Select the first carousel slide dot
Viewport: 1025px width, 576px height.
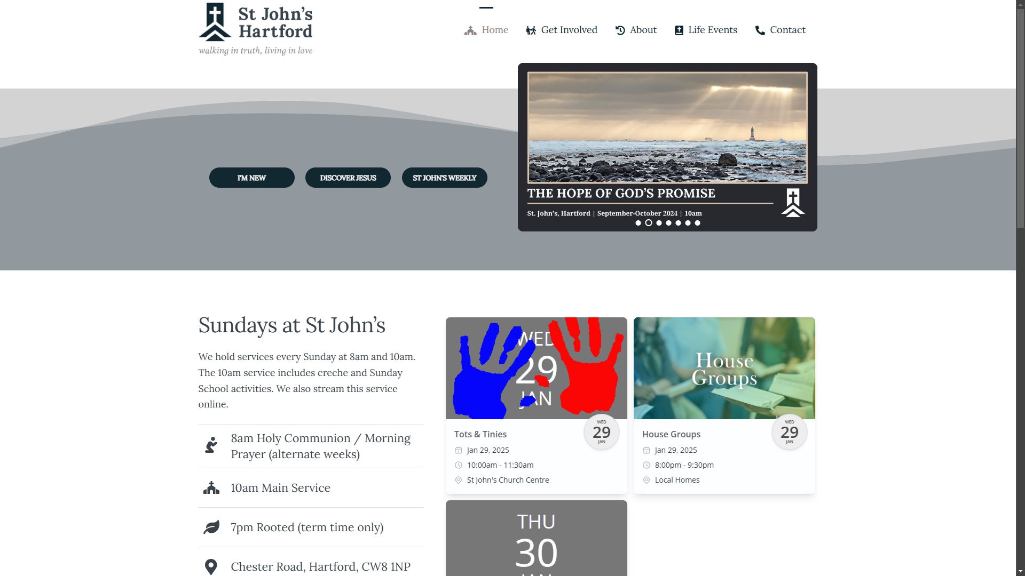click(x=638, y=223)
